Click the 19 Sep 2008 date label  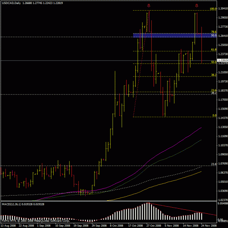click(x=81, y=226)
